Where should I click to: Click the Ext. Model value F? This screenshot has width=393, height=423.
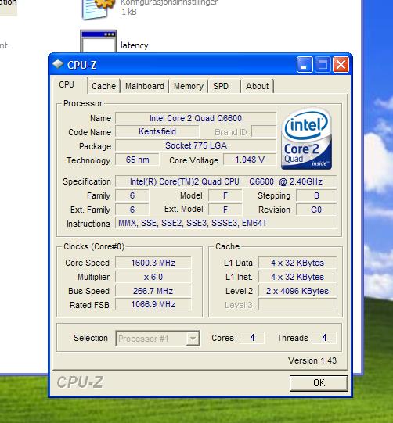point(225,210)
